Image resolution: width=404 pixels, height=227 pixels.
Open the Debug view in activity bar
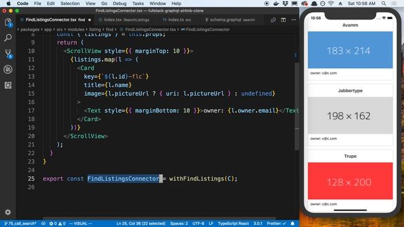click(x=8, y=69)
